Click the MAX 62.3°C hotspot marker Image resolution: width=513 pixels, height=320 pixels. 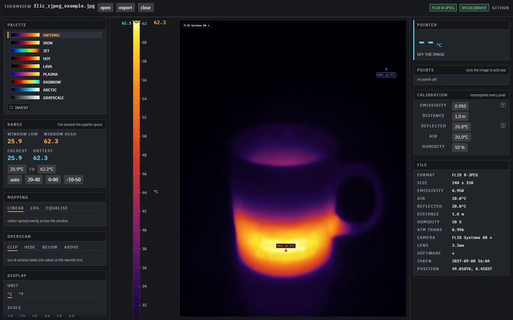[286, 246]
